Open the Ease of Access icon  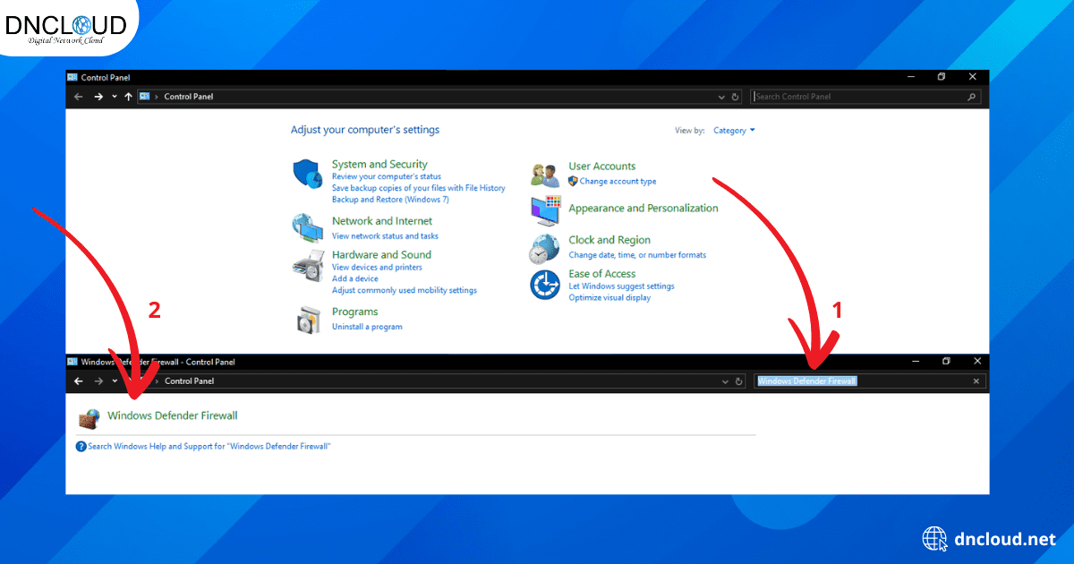click(x=545, y=285)
